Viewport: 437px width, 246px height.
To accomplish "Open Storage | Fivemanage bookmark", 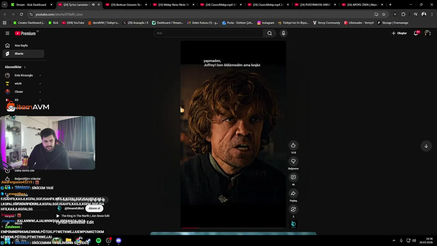I will point(393,23).
